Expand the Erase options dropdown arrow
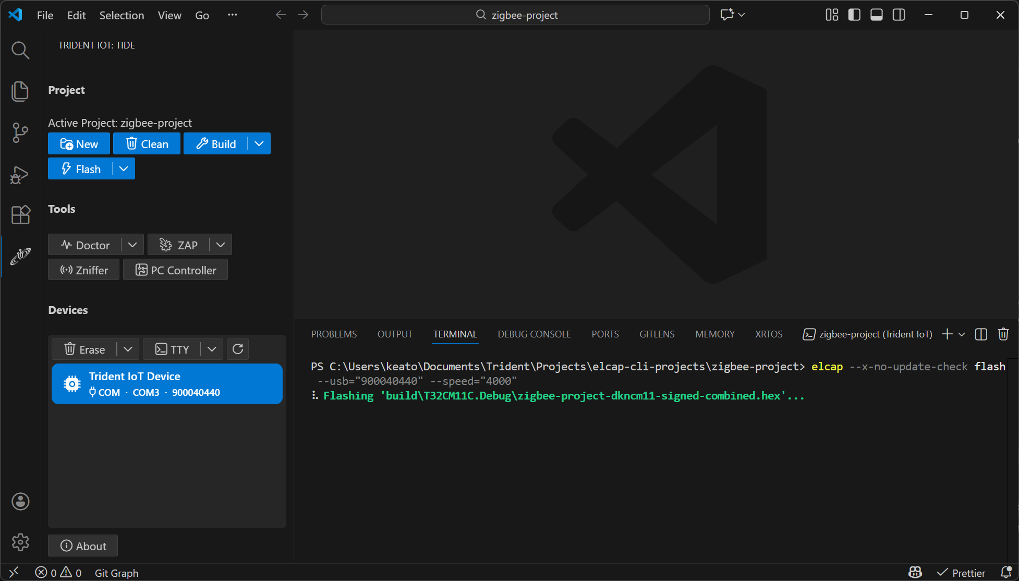Viewport: 1019px width, 581px height. pyautogui.click(x=128, y=349)
